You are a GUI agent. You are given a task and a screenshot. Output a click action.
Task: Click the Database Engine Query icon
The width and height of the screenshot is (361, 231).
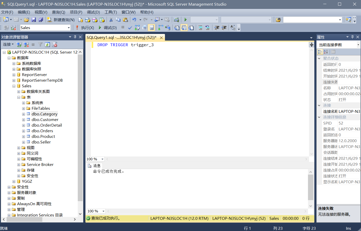coord(81,20)
